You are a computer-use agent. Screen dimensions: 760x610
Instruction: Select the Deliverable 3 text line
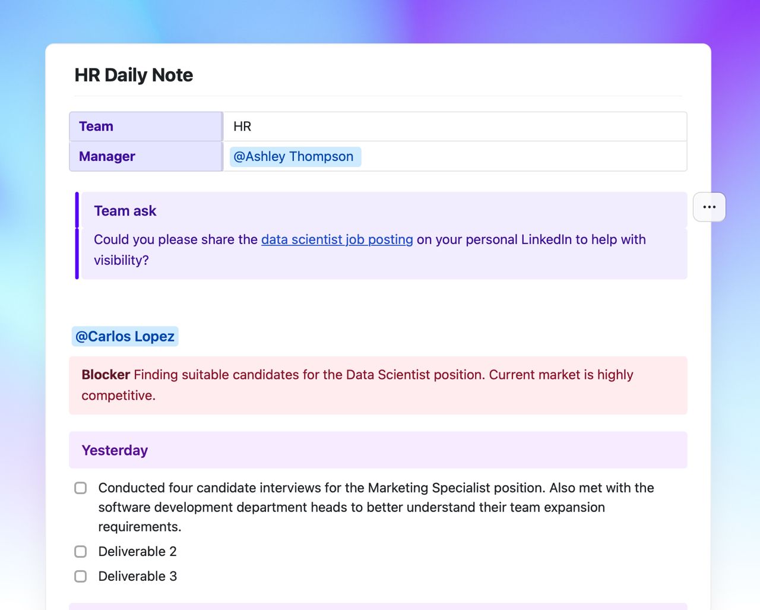point(138,576)
